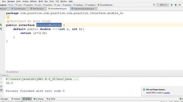Screen dimensions: 183x102
Task: Click the Interface breadcrumb folder
Action: [78, 5]
